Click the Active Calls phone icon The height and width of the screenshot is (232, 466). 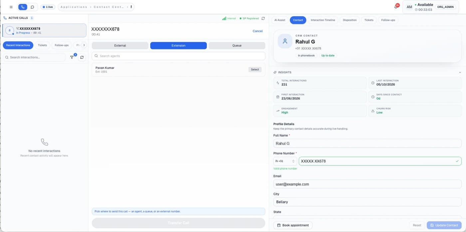[x=5, y=18]
